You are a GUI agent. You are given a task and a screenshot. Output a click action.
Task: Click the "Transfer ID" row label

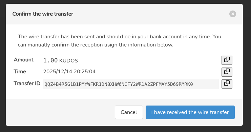(x=27, y=83)
